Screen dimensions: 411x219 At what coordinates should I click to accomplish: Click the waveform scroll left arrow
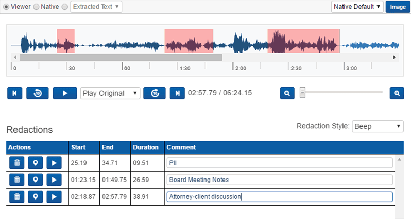(x=15, y=57)
